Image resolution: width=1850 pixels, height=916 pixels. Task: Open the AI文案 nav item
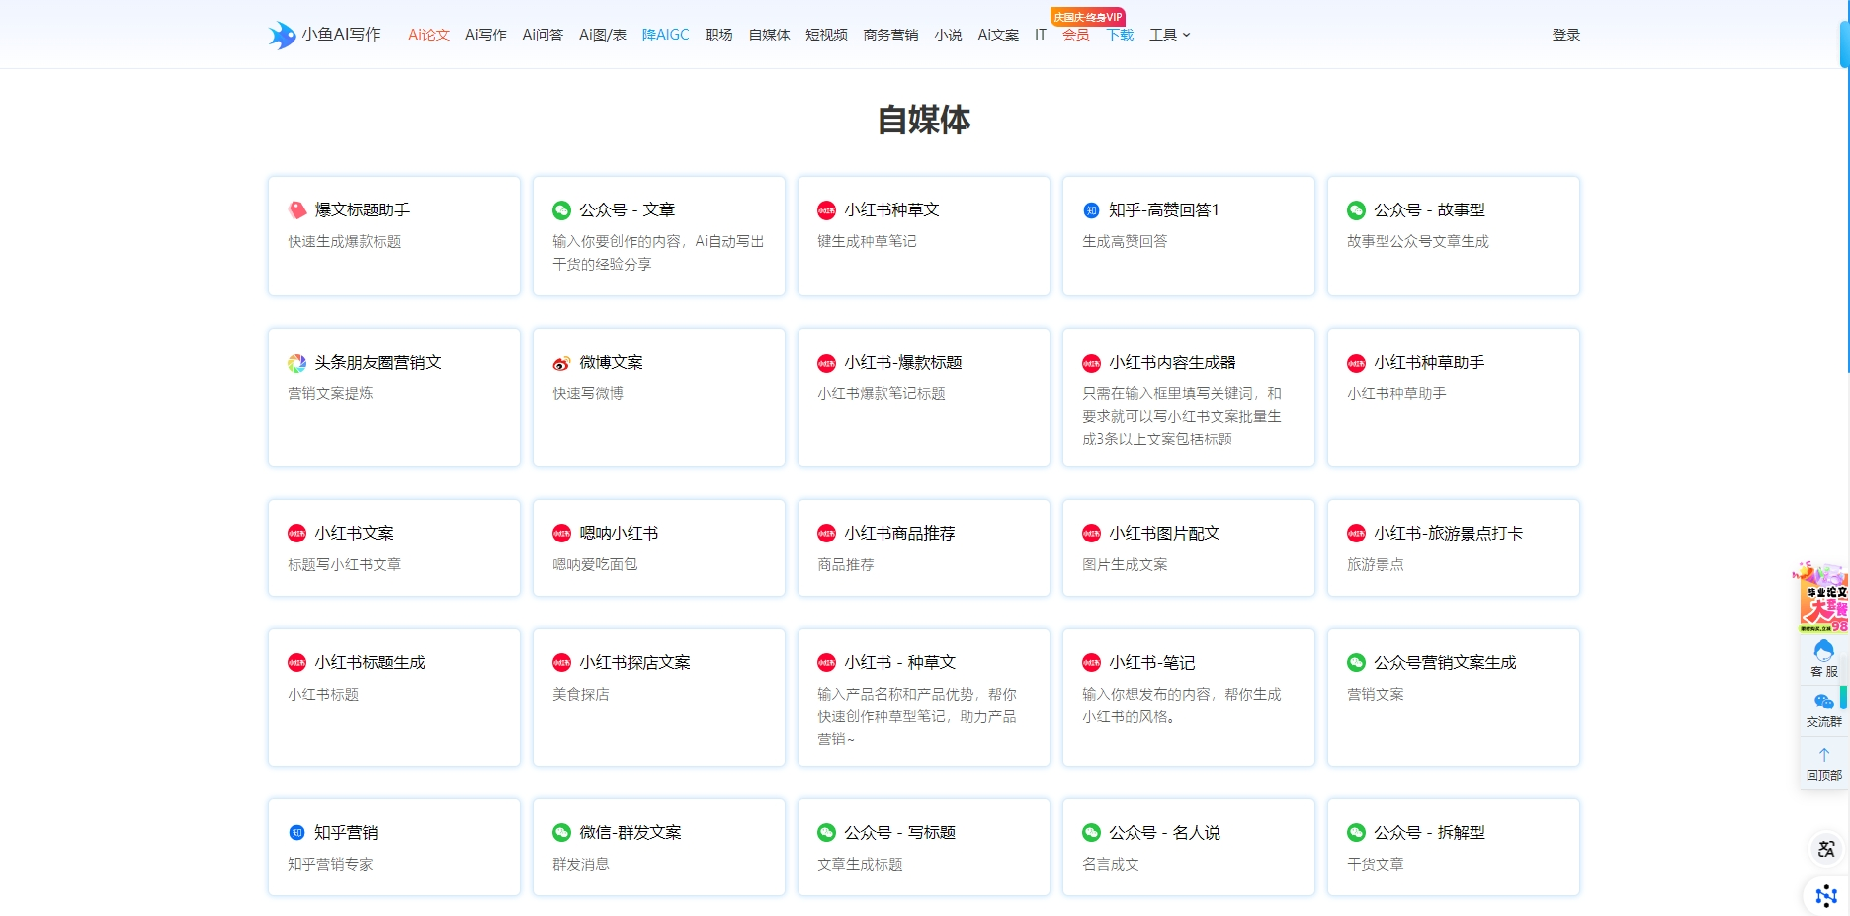point(998,35)
